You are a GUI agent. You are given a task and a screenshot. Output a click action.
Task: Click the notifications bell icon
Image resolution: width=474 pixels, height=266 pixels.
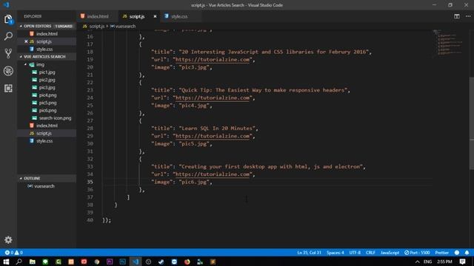[x=467, y=253]
